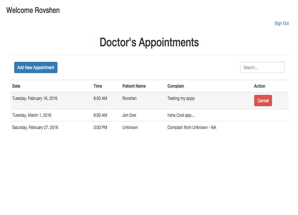Click the "Complain from Unknown - NA" text

click(192, 127)
